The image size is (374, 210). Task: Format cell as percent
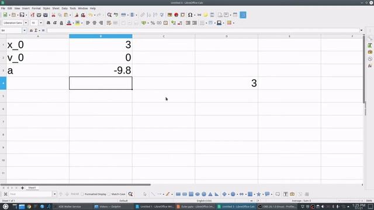click(x=153, y=23)
